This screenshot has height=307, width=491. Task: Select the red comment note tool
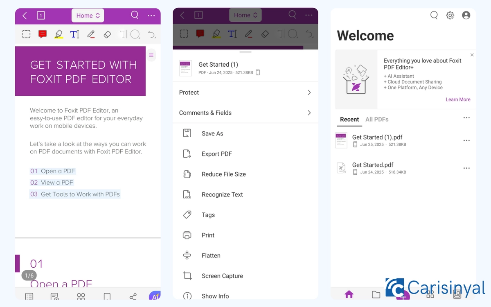(43, 34)
